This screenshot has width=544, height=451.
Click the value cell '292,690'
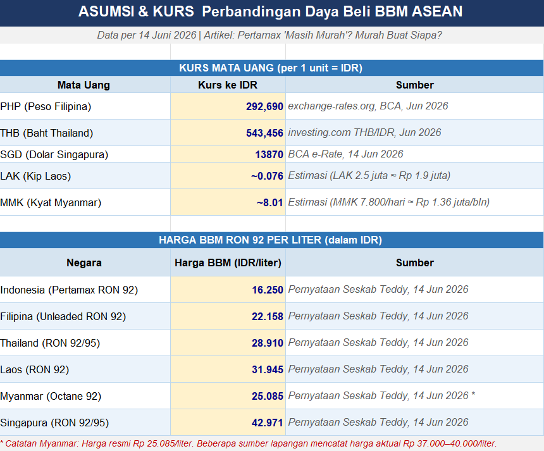point(228,106)
